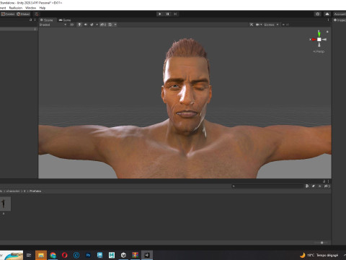The image size is (346, 260).
Task: Open the weather widget showing Temps dégagé
Action: [x=319, y=255]
